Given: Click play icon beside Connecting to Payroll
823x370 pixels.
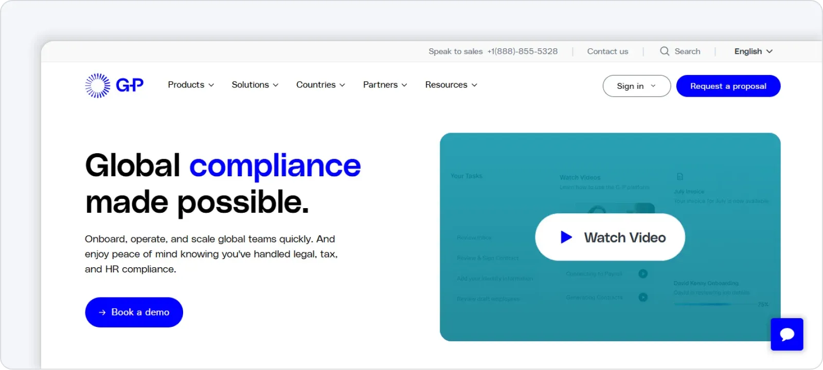Looking at the screenshot, I should (643, 274).
